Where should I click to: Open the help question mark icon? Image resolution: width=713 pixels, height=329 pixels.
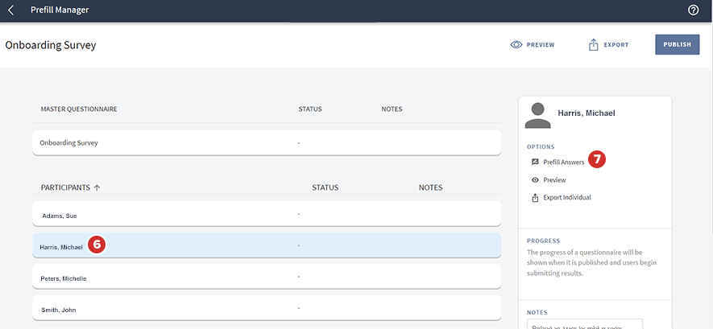click(x=693, y=10)
